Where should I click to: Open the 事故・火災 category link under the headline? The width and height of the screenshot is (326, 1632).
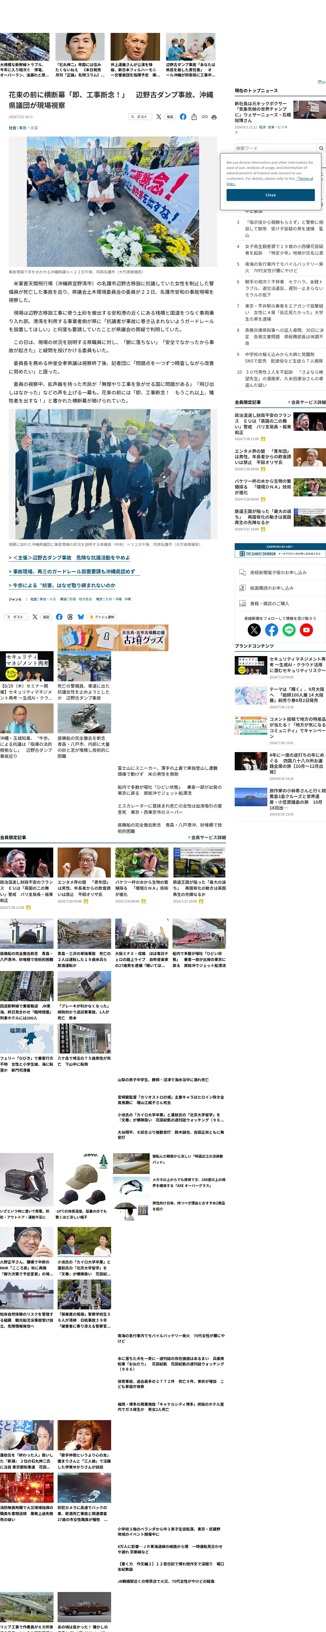click(29, 127)
